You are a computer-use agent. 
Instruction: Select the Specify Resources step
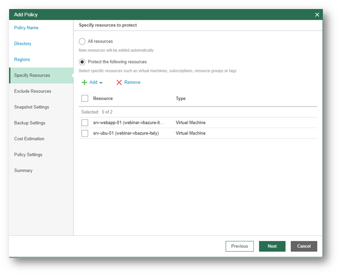(41, 75)
